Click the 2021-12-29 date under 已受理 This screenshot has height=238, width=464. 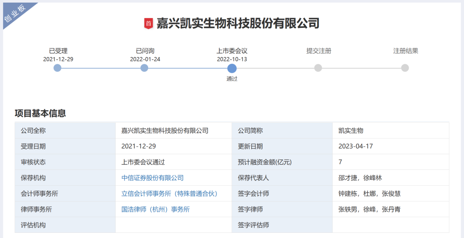58,59
